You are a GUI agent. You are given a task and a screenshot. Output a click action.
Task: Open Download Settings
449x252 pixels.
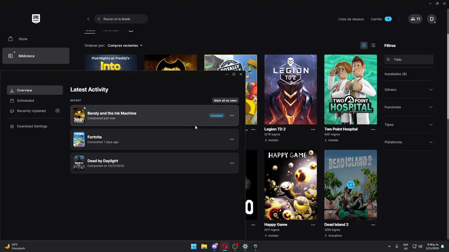[35, 126]
